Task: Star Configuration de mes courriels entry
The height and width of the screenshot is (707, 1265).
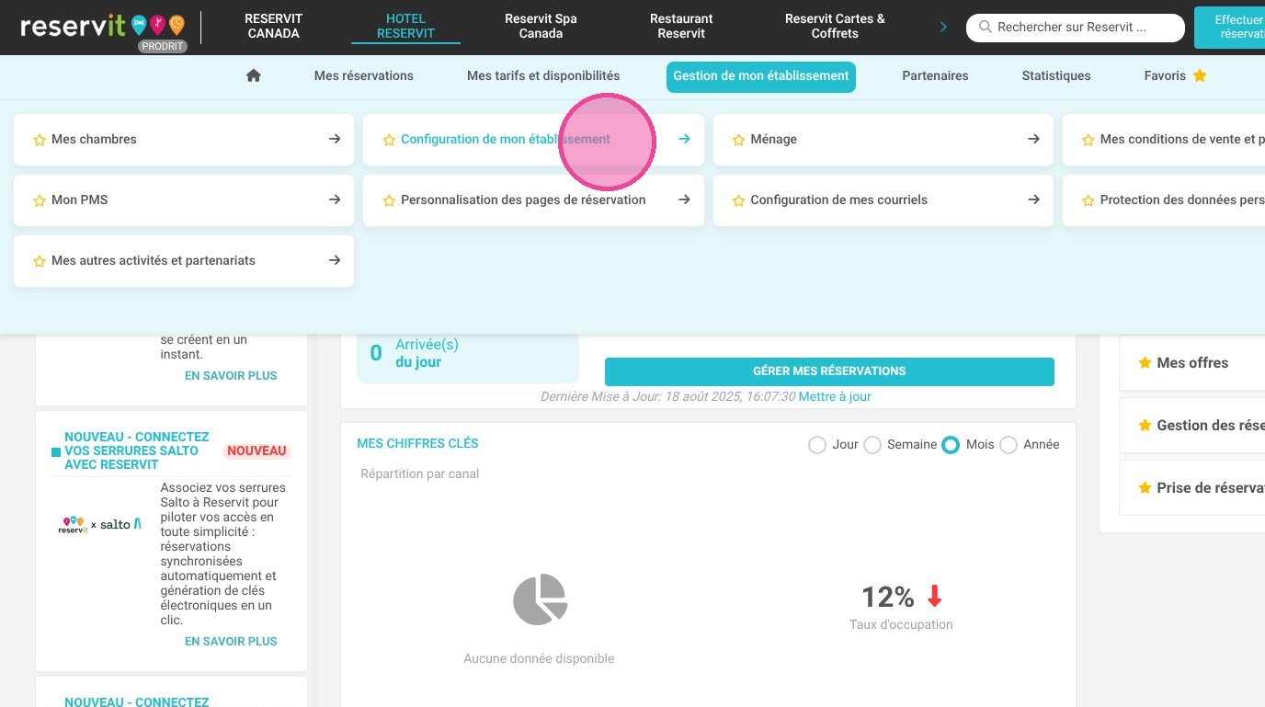Action: [x=738, y=200]
